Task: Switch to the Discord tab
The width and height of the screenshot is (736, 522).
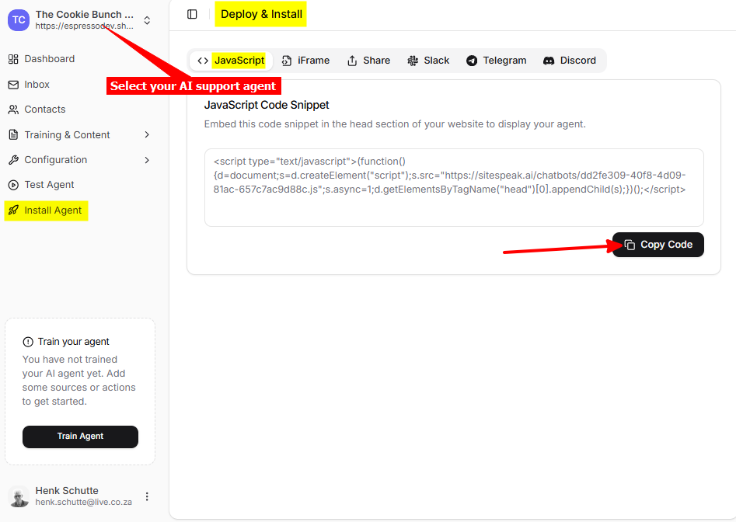Action: point(570,61)
